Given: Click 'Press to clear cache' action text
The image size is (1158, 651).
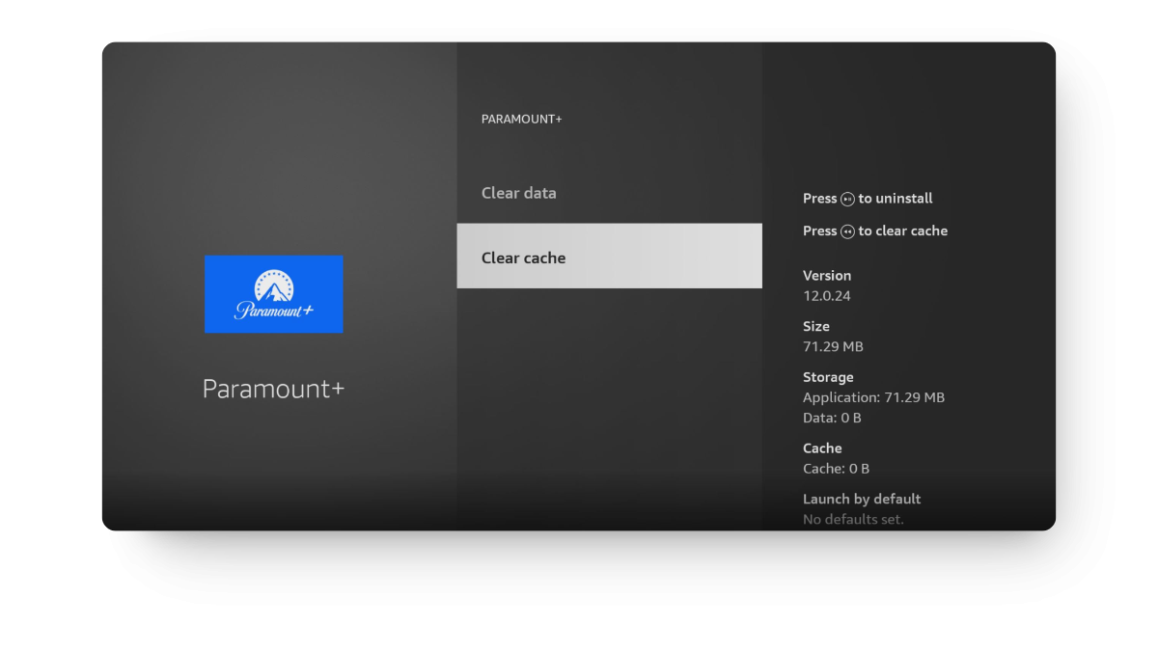Looking at the screenshot, I should (875, 231).
